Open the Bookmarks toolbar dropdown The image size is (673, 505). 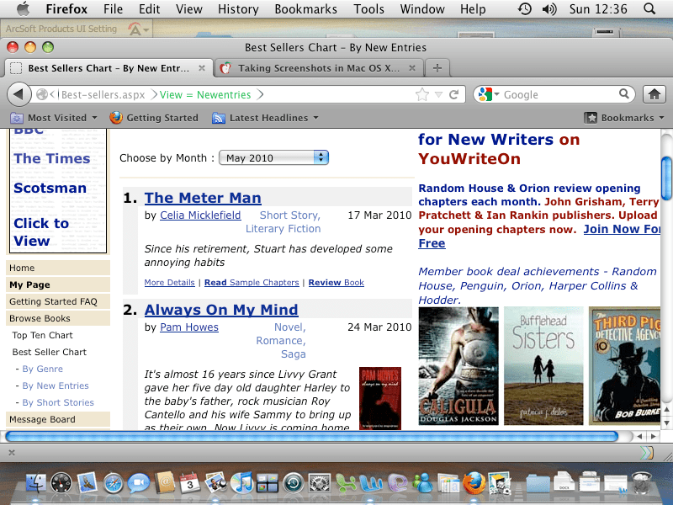pyautogui.click(x=623, y=118)
